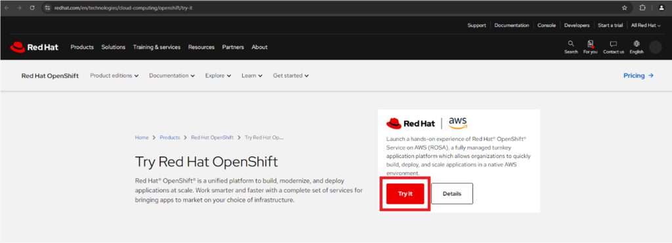Open the Products menu
Screen dimensions: 672x243
pyautogui.click(x=82, y=47)
